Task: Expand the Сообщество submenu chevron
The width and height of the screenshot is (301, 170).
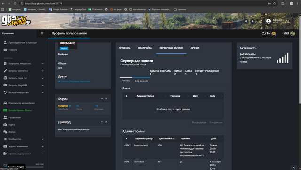Action: coord(43,139)
